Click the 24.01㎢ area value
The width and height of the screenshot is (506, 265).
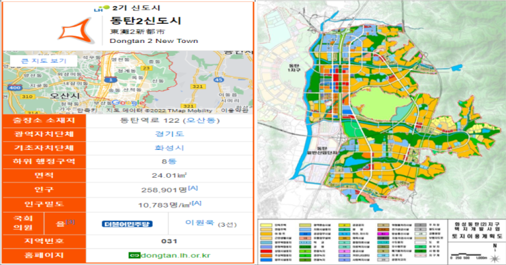(x=170, y=176)
